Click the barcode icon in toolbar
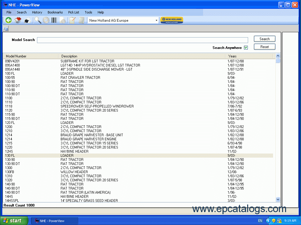 (54, 20)
